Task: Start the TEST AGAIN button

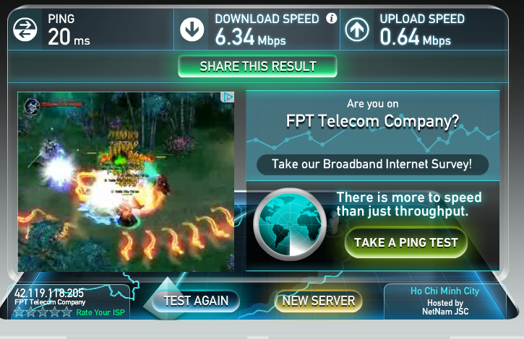Action: 196,301
